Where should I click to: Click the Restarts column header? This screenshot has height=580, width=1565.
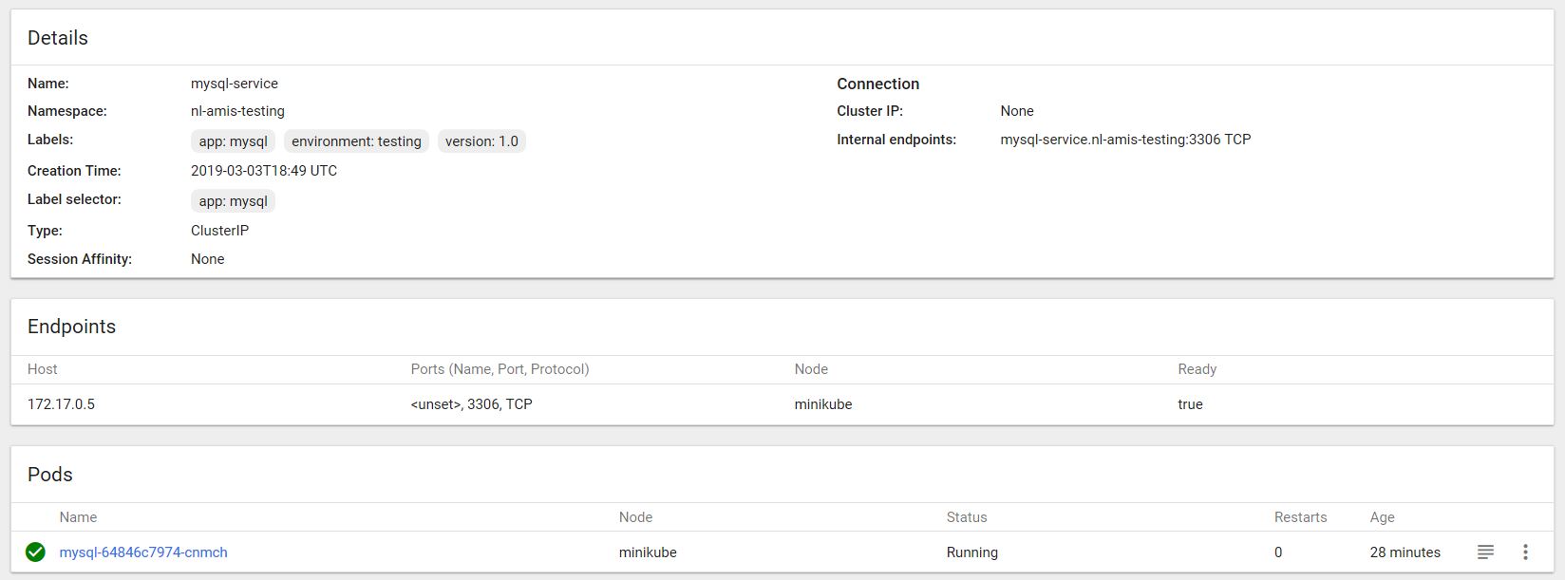click(x=1300, y=517)
